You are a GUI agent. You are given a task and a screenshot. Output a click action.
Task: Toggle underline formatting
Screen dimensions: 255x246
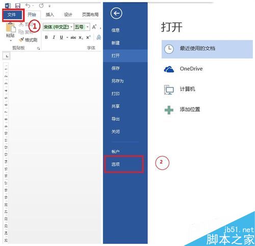tap(62, 37)
